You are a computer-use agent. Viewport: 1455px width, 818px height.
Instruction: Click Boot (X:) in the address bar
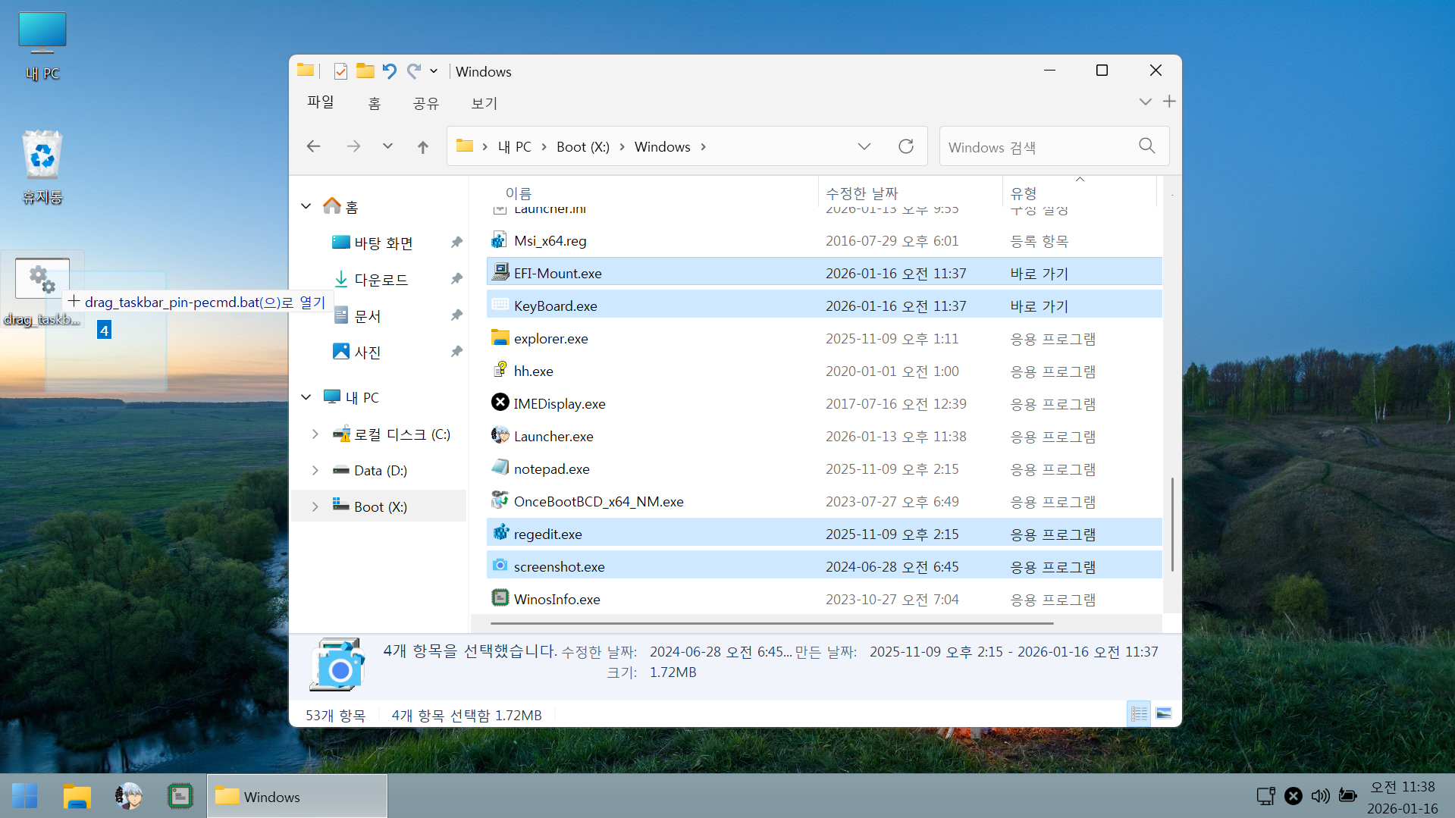pos(583,147)
